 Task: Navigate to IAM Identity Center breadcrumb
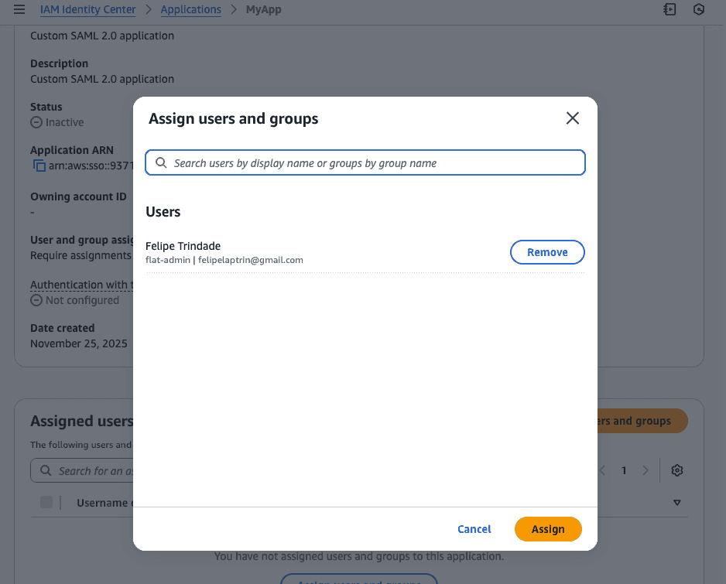[87, 10]
